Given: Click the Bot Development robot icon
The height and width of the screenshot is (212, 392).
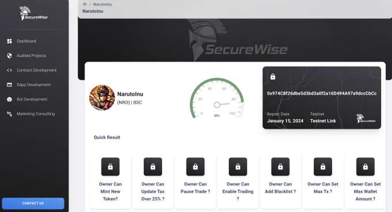Looking at the screenshot, I should point(9,99).
